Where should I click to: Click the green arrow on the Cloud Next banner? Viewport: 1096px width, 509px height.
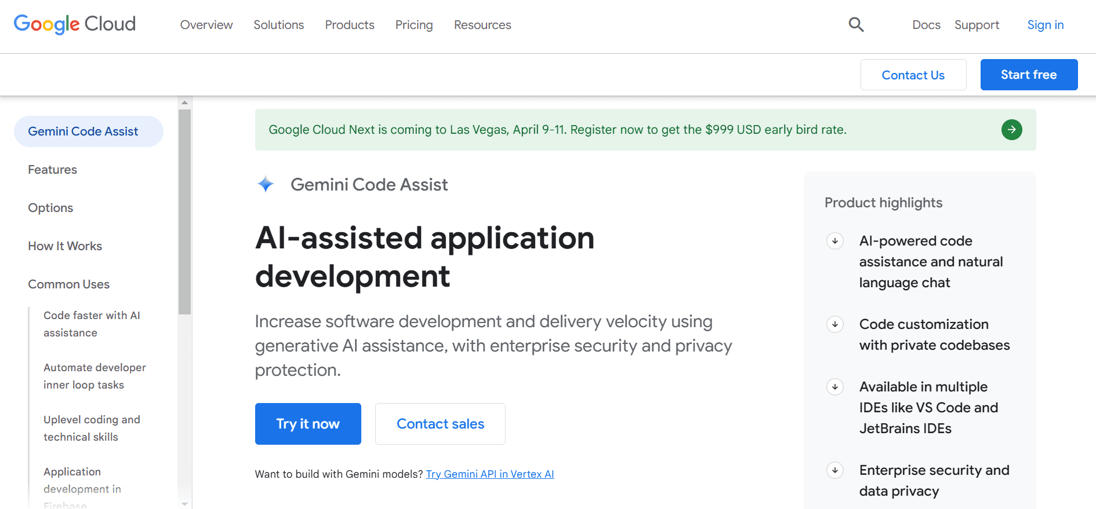coord(1011,130)
